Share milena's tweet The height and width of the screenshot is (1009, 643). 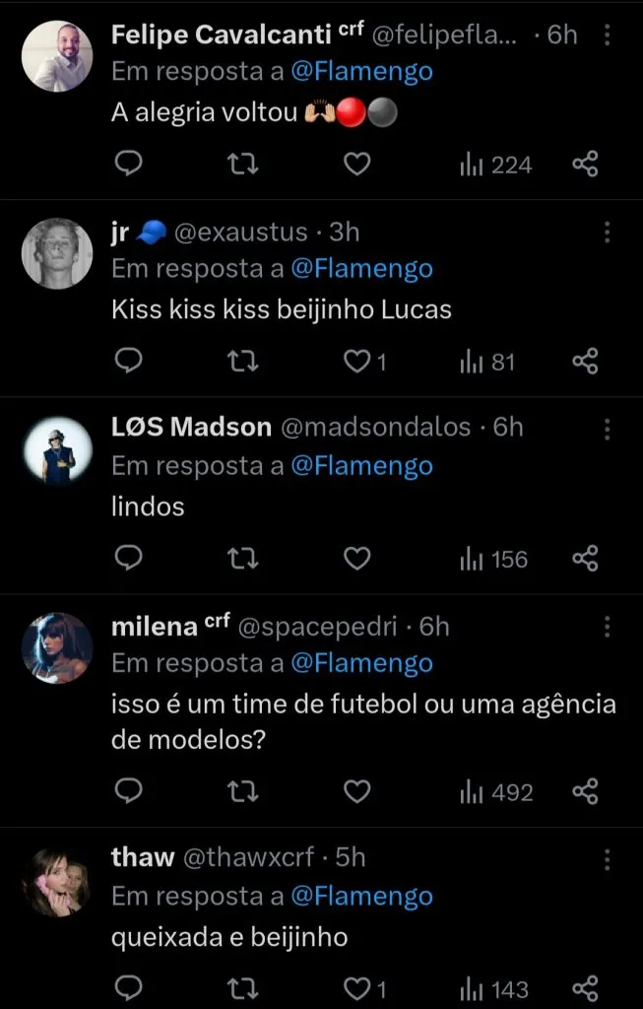[585, 791]
